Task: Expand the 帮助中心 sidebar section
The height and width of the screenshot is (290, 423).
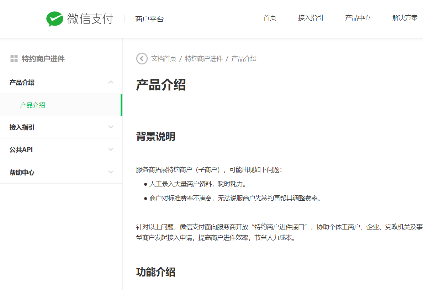Action: click(x=111, y=172)
